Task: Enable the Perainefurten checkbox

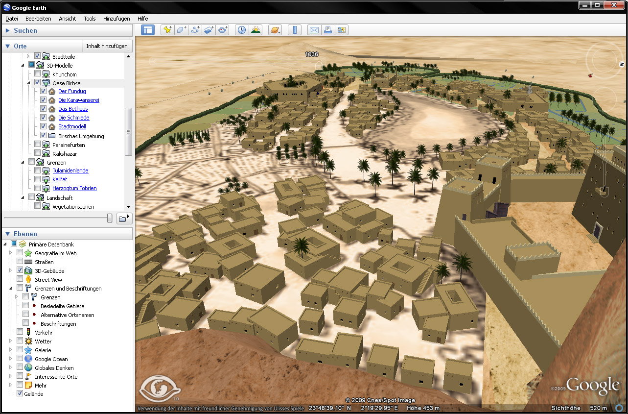Action: [x=38, y=145]
